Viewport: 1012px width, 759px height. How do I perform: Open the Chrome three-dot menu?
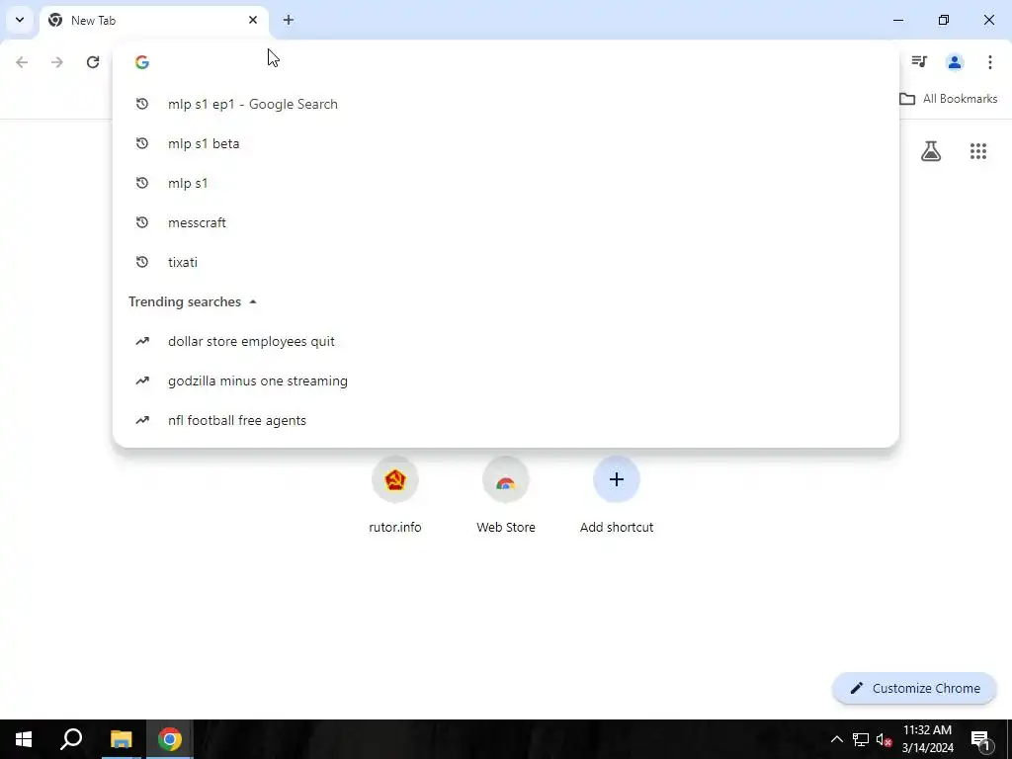click(990, 62)
